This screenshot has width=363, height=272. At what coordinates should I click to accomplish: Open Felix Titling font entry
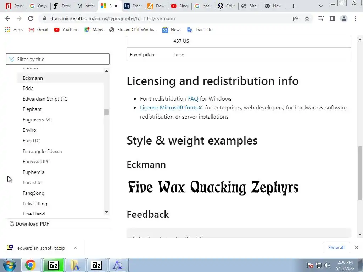[x=35, y=204]
